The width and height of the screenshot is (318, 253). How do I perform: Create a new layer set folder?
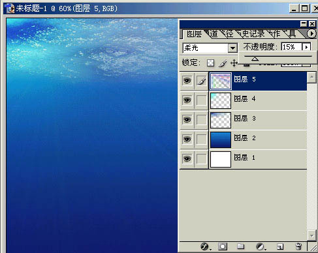tap(240, 246)
